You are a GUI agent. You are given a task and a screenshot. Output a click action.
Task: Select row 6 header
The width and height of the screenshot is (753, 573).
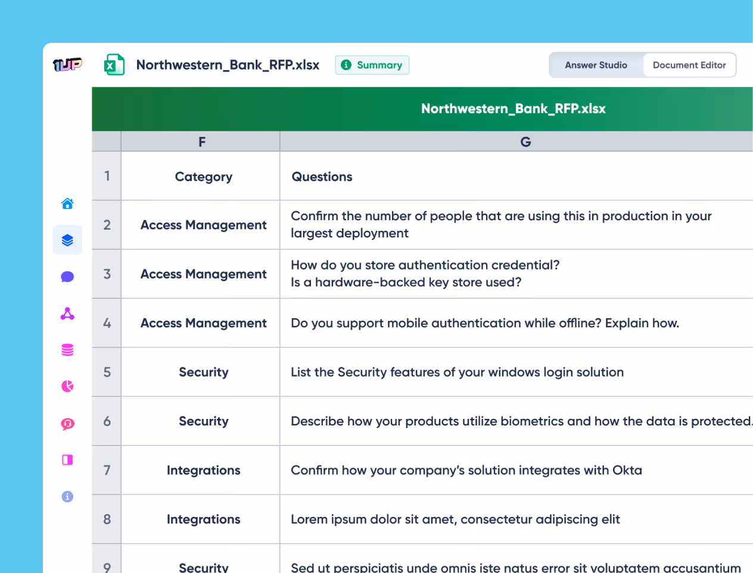tap(107, 421)
